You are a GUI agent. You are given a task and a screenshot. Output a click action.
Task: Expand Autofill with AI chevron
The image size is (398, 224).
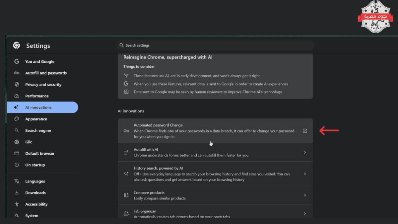point(305,152)
